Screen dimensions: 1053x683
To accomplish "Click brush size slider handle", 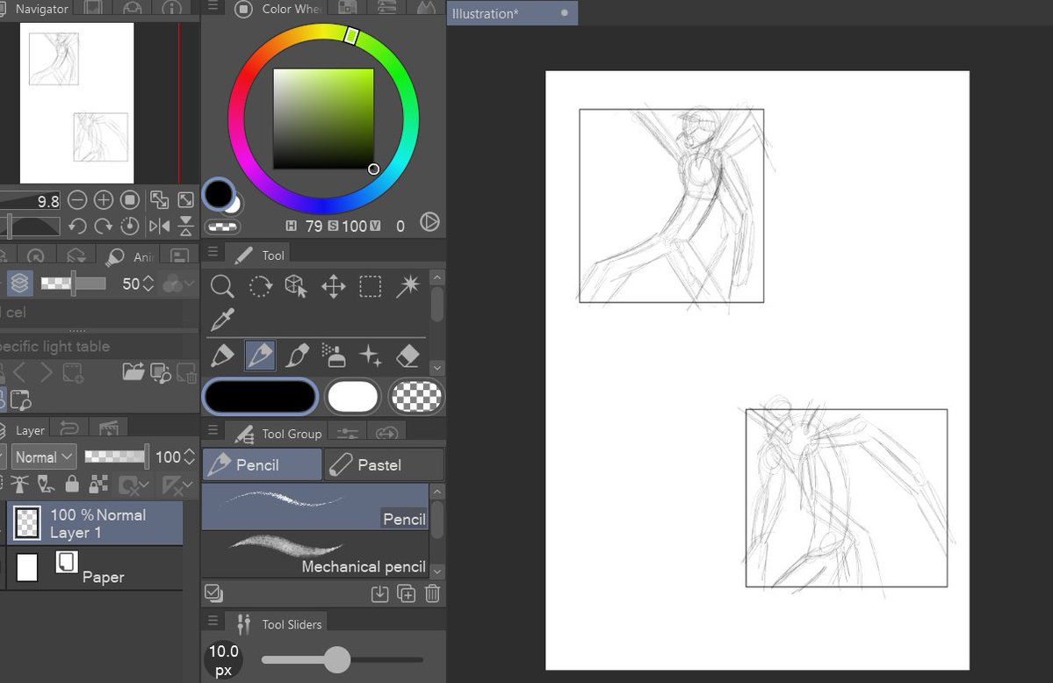I will click(x=338, y=659).
